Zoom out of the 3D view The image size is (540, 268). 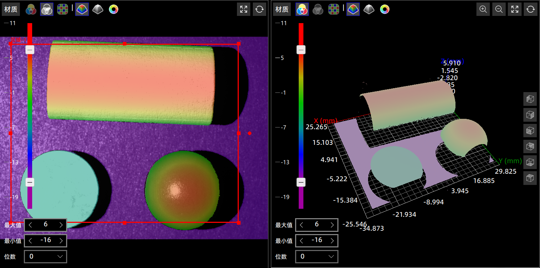coord(499,9)
